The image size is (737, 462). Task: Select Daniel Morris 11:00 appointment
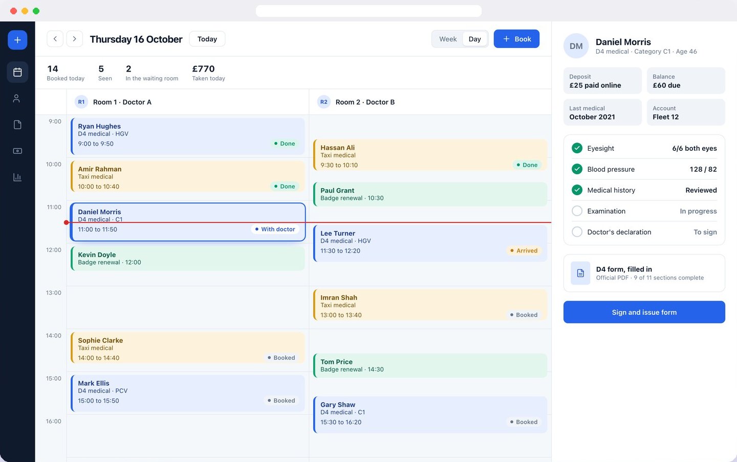point(188,222)
